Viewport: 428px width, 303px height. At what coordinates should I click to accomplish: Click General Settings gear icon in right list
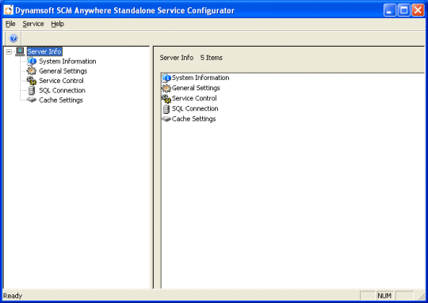click(166, 88)
